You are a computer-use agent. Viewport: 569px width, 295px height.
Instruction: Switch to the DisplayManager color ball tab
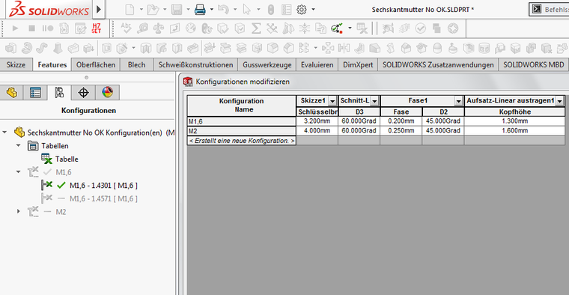pos(107,93)
